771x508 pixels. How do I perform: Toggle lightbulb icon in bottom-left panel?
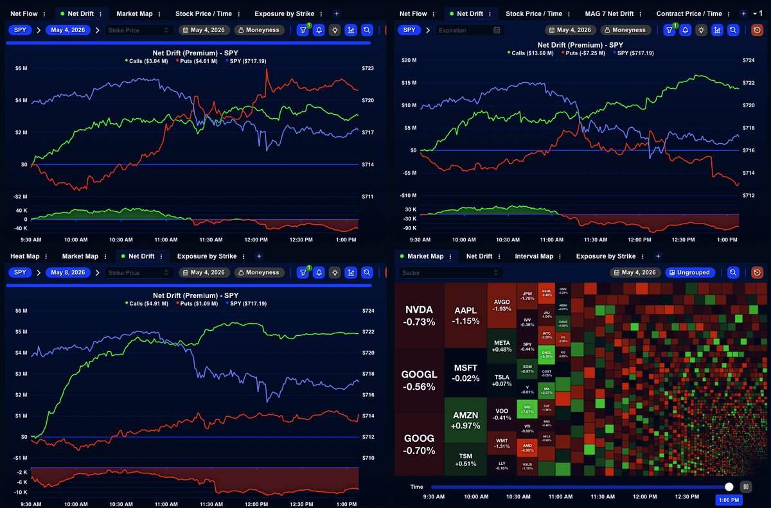(x=335, y=272)
